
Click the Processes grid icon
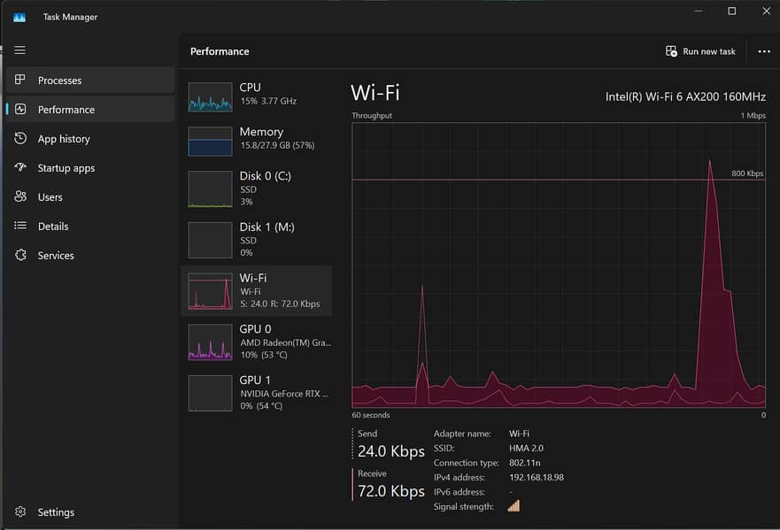[20, 81]
